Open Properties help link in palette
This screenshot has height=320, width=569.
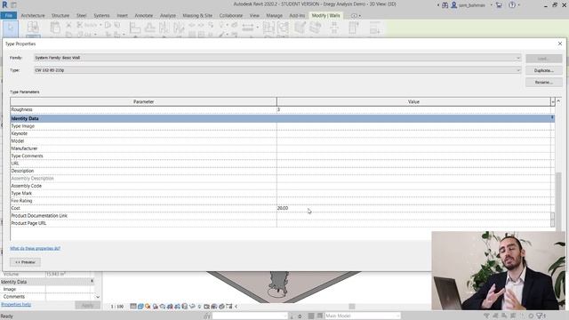[x=16, y=304]
